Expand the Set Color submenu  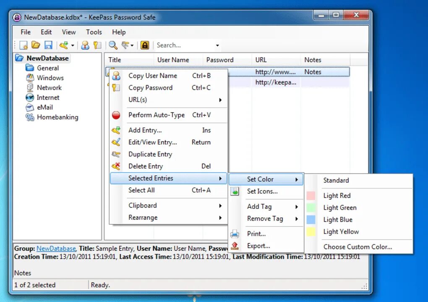pos(266,179)
